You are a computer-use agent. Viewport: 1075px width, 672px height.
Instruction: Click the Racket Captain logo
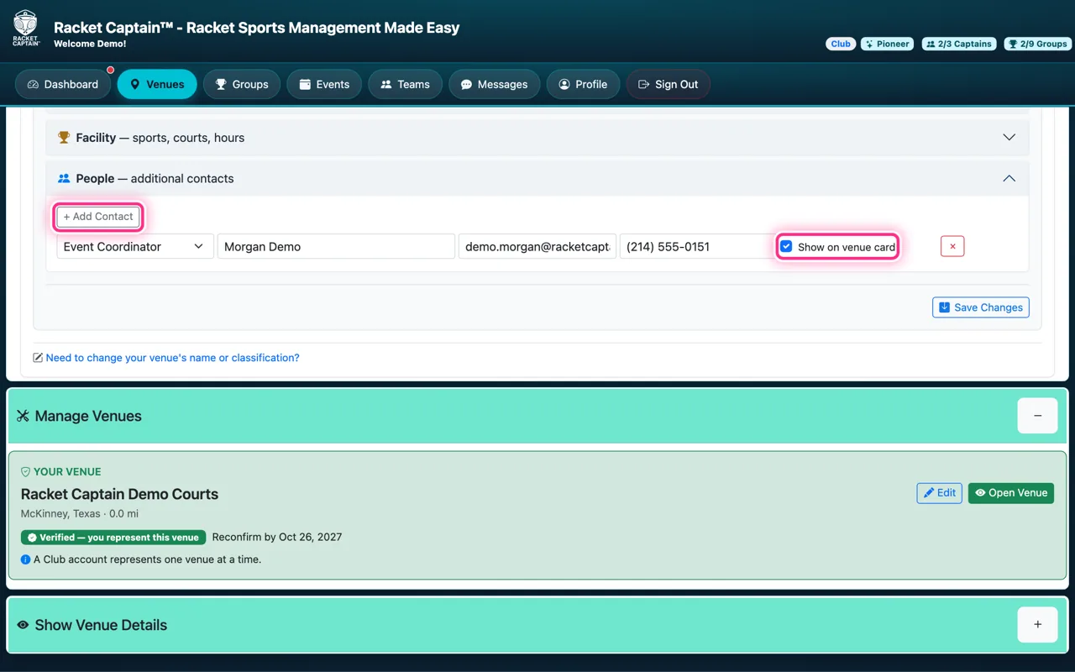pyautogui.click(x=26, y=28)
